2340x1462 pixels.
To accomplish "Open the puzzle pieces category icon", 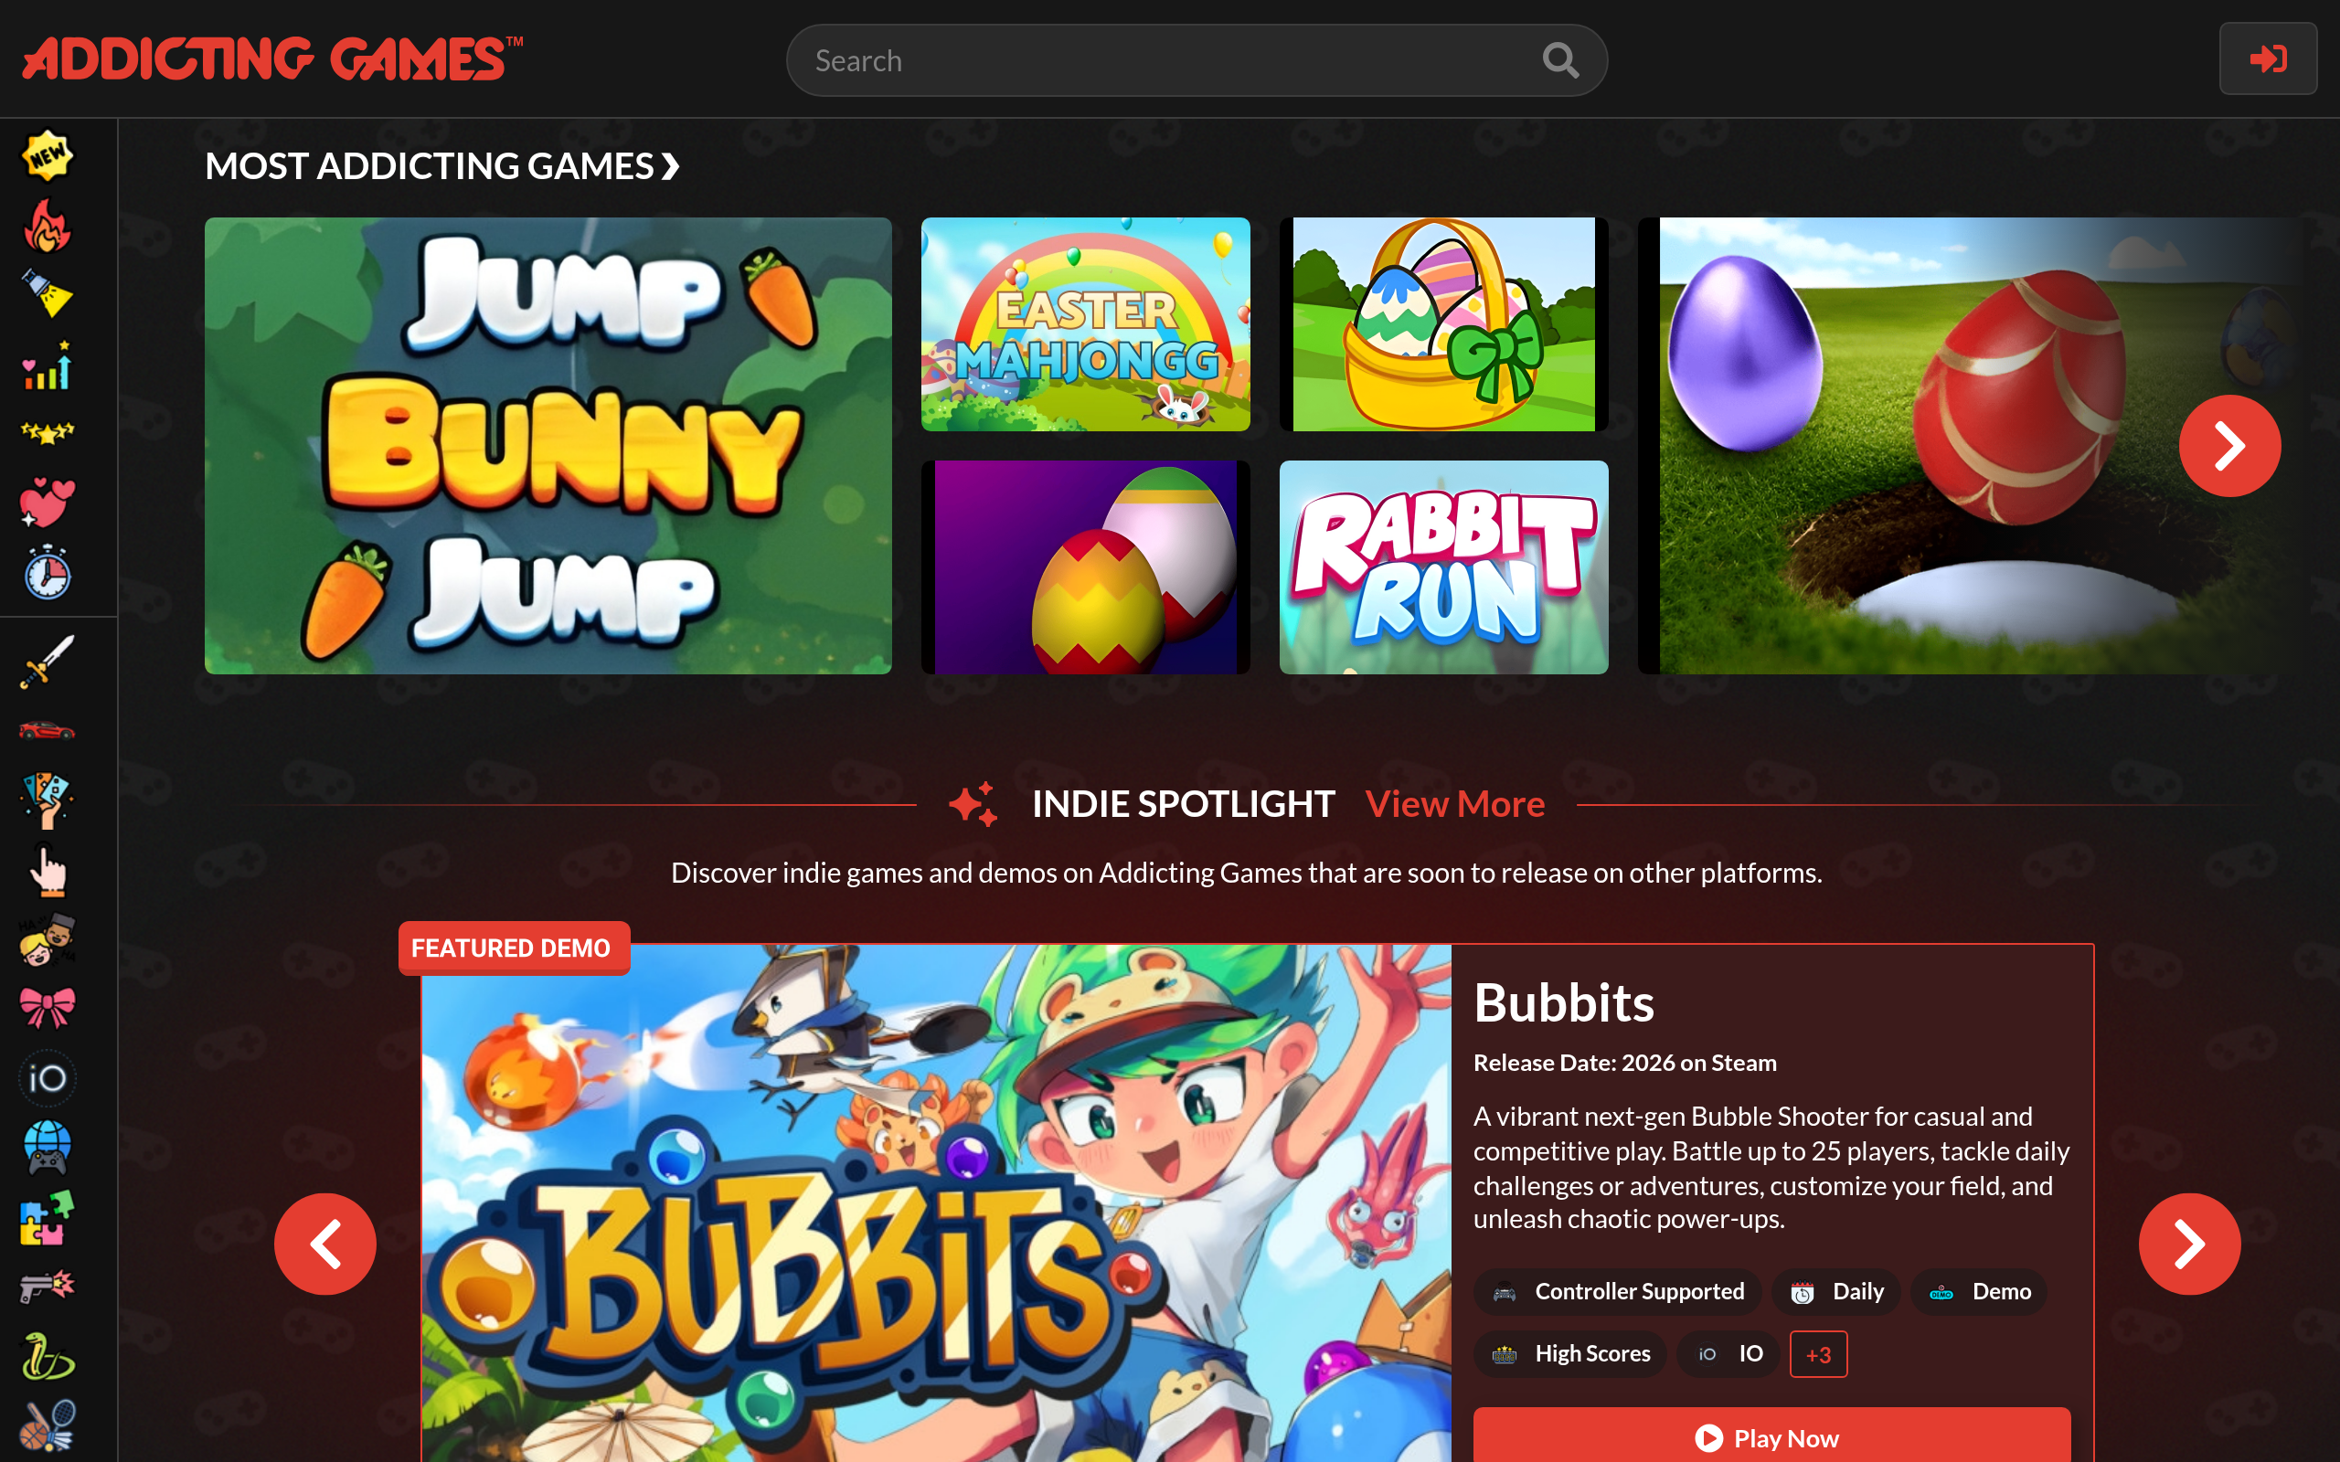I will coord(47,1217).
